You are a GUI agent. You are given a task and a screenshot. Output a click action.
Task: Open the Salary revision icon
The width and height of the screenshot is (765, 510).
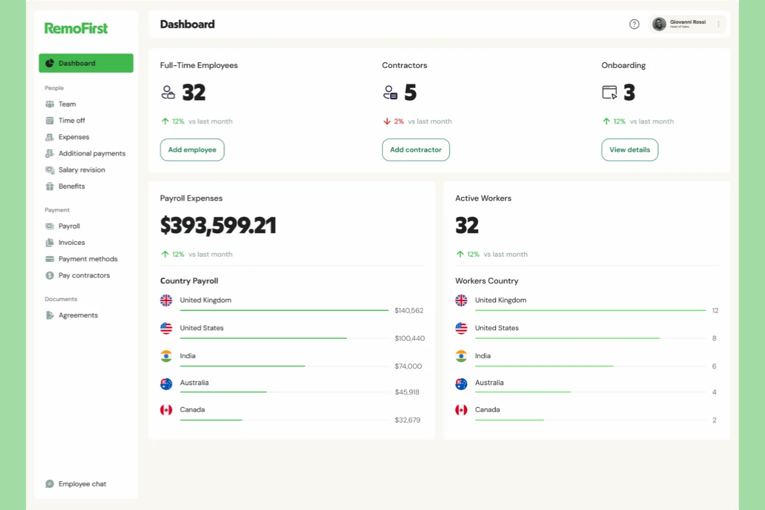(x=50, y=170)
